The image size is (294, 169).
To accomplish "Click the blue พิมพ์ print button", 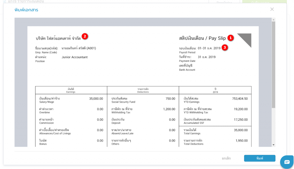I will click(260, 158).
